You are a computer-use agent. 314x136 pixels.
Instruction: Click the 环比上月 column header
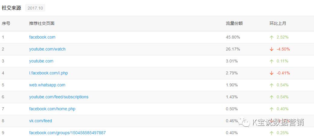coord(278,23)
